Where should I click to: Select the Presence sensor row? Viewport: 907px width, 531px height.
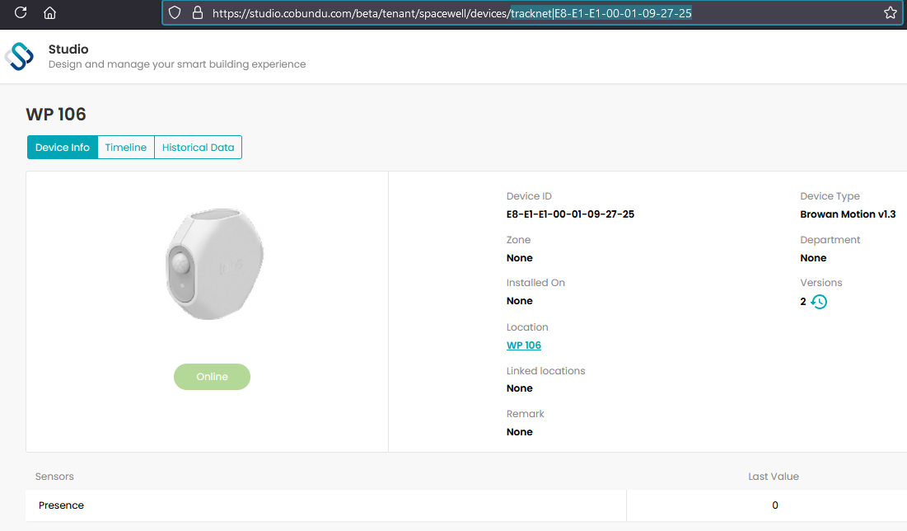[466, 505]
